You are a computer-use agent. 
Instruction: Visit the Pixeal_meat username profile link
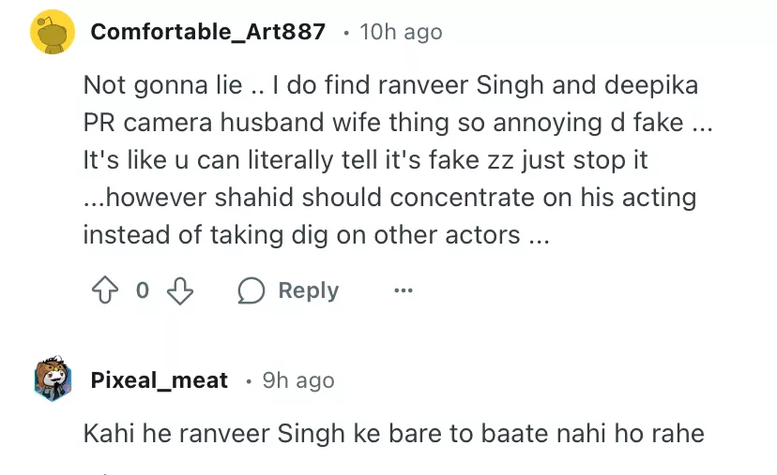(x=159, y=379)
